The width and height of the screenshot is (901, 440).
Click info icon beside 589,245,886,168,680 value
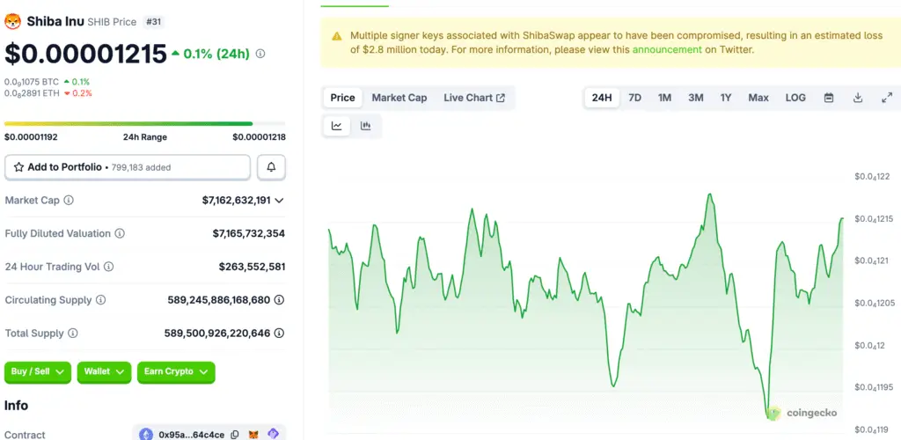point(279,300)
